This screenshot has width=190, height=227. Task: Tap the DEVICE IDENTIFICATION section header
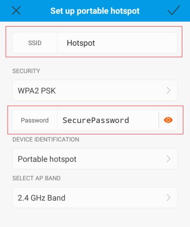tap(46, 140)
